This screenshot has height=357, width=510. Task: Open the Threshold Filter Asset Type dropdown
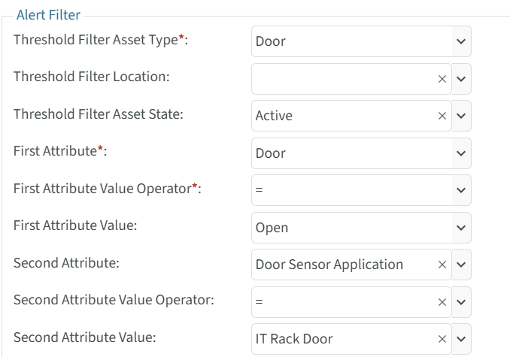point(461,41)
